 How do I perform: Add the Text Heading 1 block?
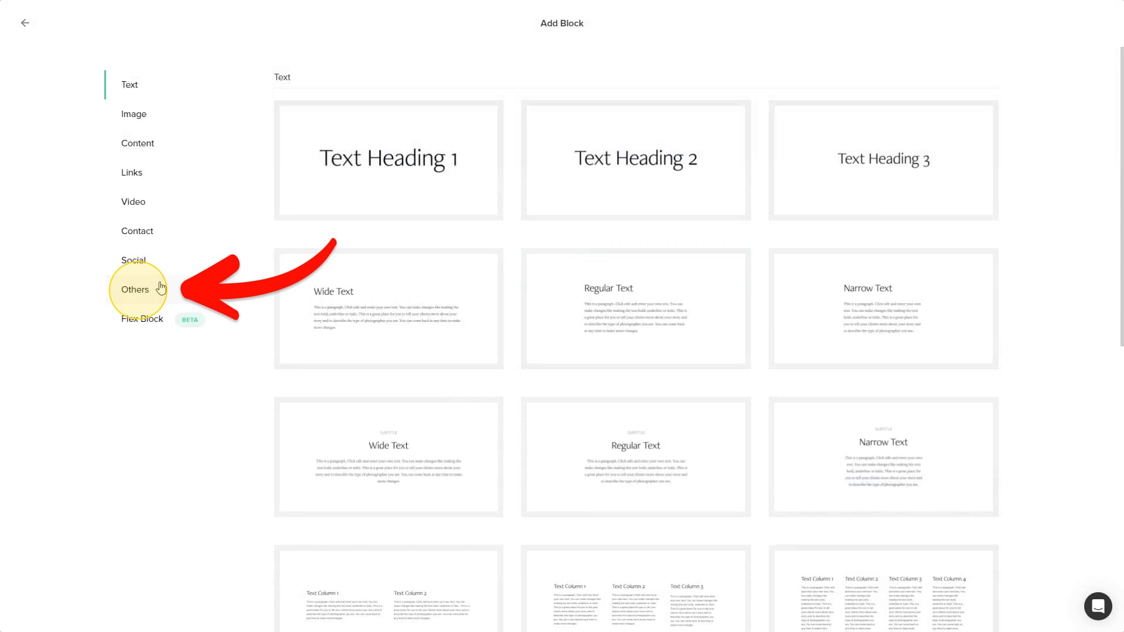[x=389, y=160]
